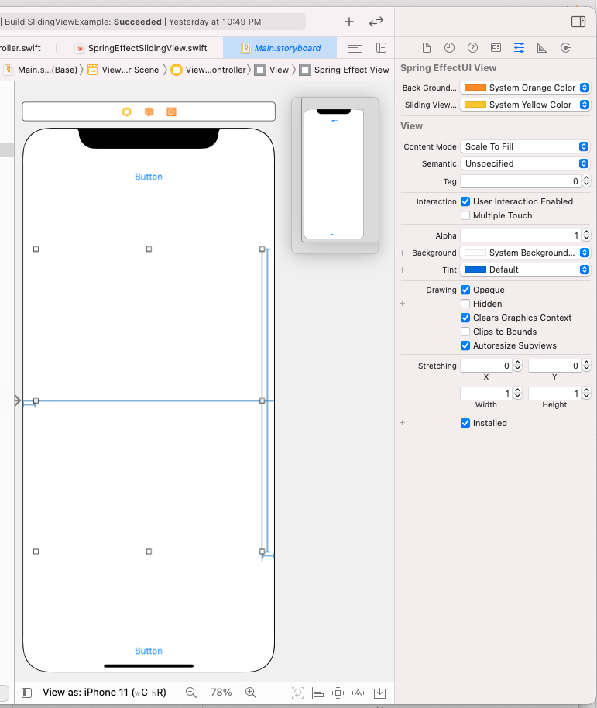Zoom in the storyboard canvas
Viewport: 597px width, 708px height.
[x=250, y=693]
